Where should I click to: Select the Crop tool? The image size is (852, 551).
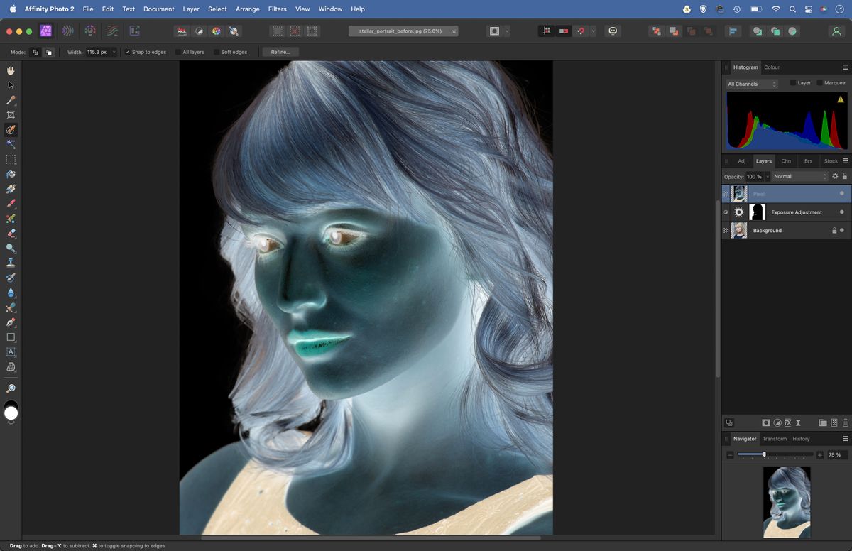pos(10,114)
